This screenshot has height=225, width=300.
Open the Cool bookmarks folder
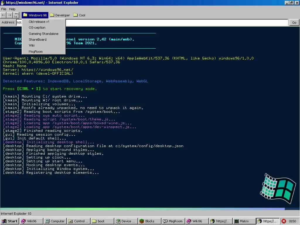coord(79,15)
